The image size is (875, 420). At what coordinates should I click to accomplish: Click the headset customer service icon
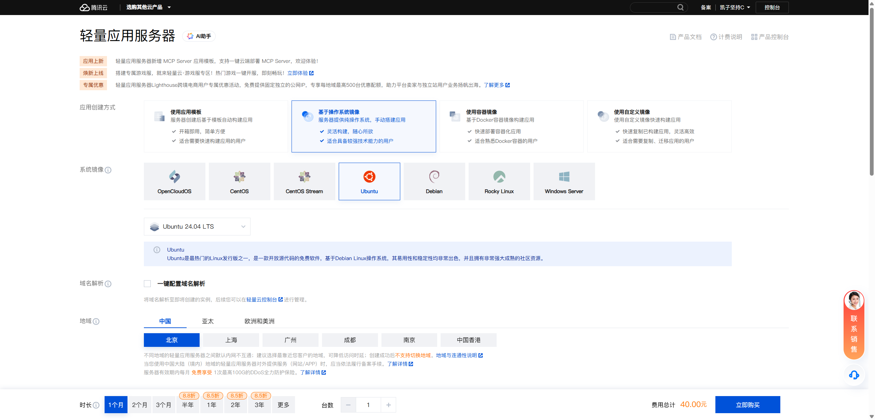(x=854, y=375)
